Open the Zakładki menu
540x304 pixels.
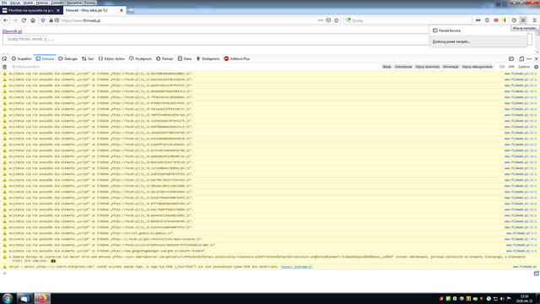pos(57,3)
